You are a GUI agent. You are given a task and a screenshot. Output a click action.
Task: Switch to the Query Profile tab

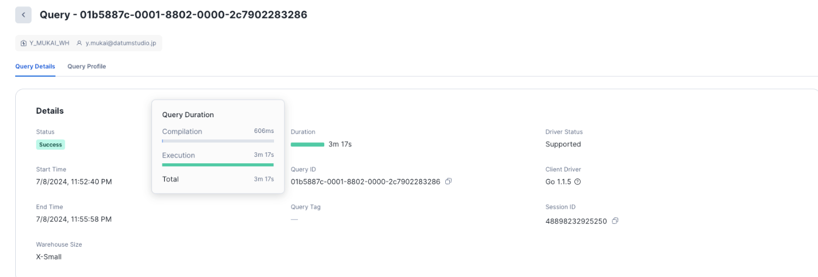point(86,66)
